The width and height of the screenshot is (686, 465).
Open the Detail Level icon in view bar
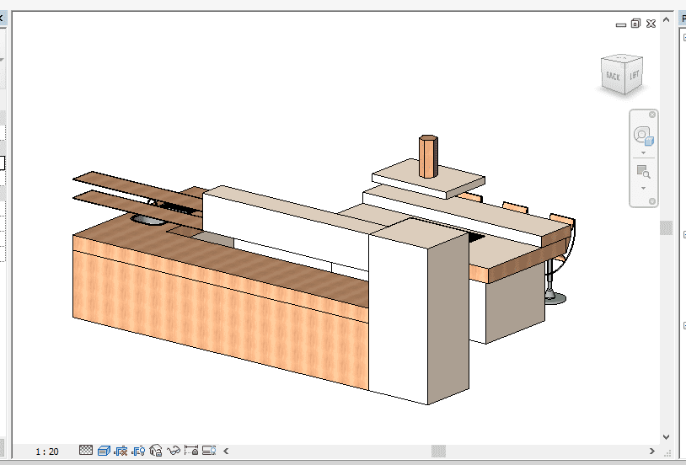point(86,451)
